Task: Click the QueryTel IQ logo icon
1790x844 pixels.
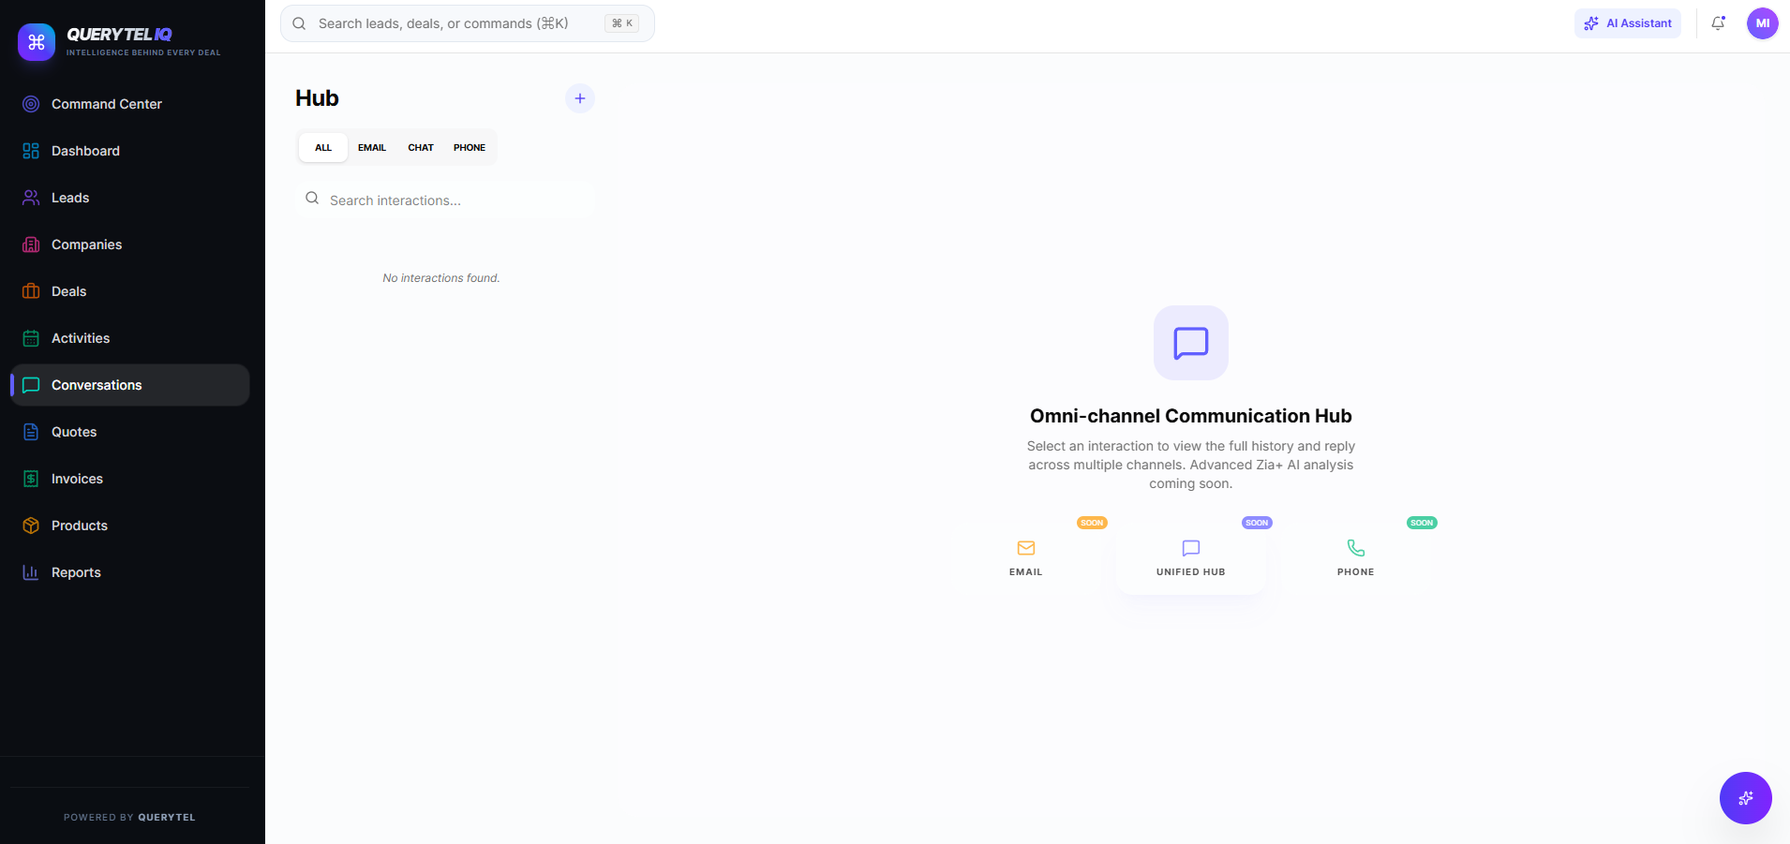Action: coord(36,41)
